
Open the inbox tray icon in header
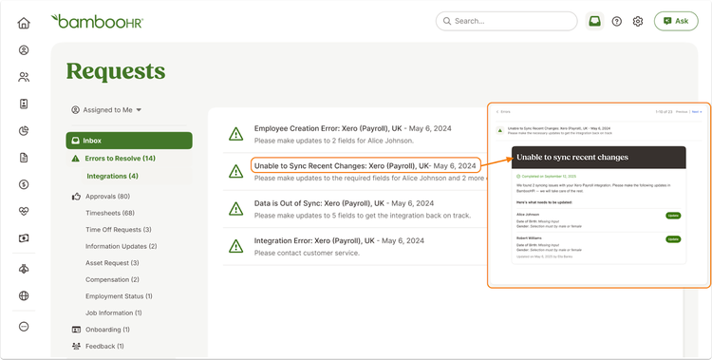[594, 21]
